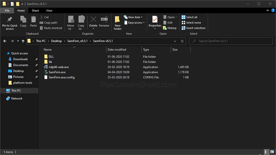Open Recent locations dropdown arrow
The height and width of the screenshot is (155, 276).
[x=18, y=41]
